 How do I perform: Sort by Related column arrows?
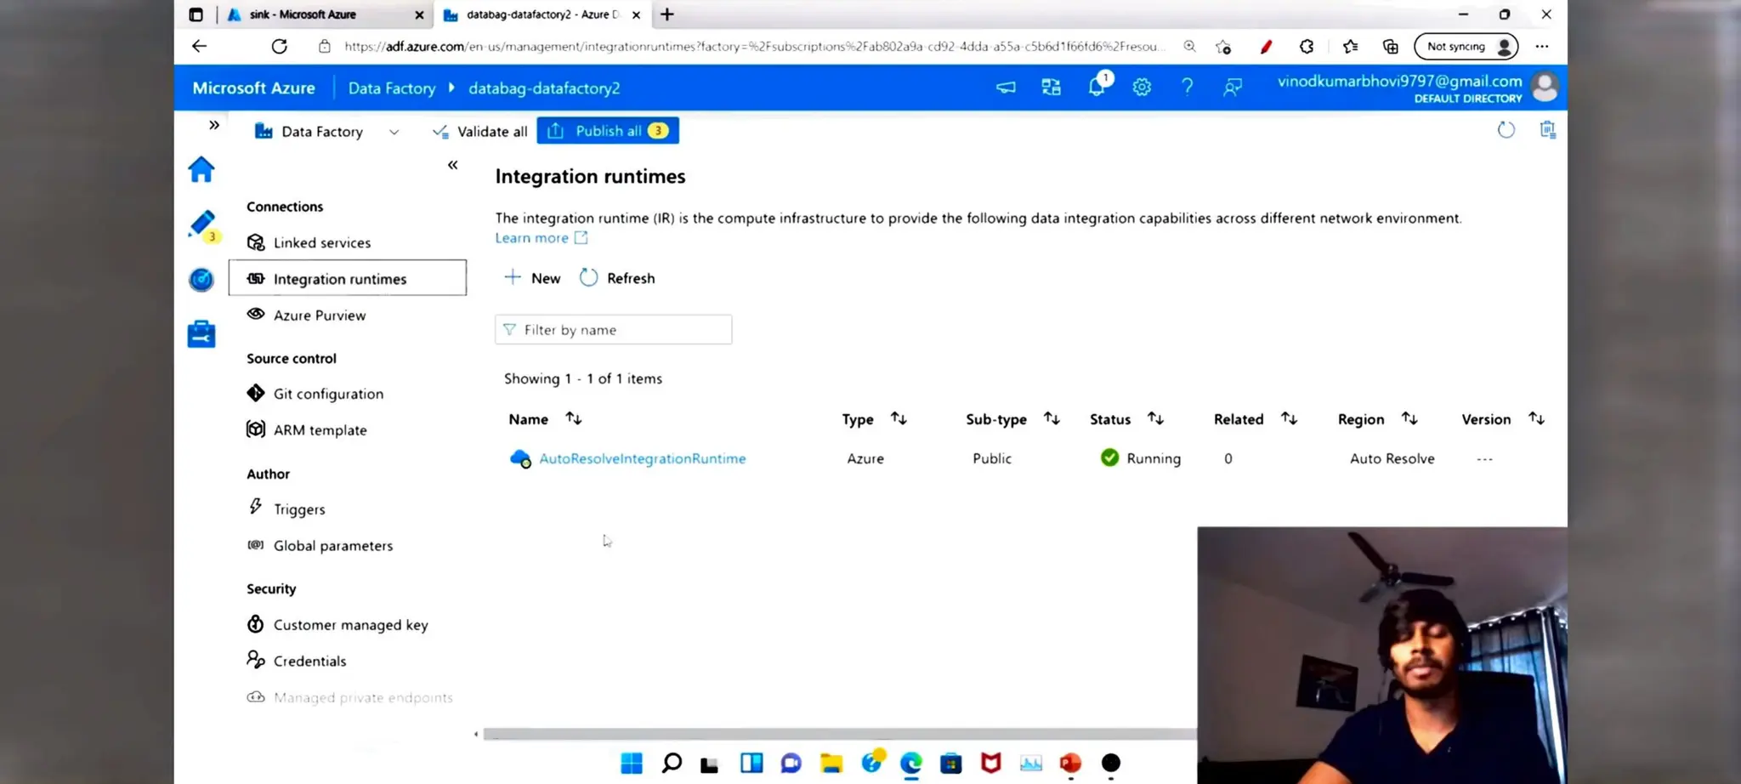(x=1289, y=418)
